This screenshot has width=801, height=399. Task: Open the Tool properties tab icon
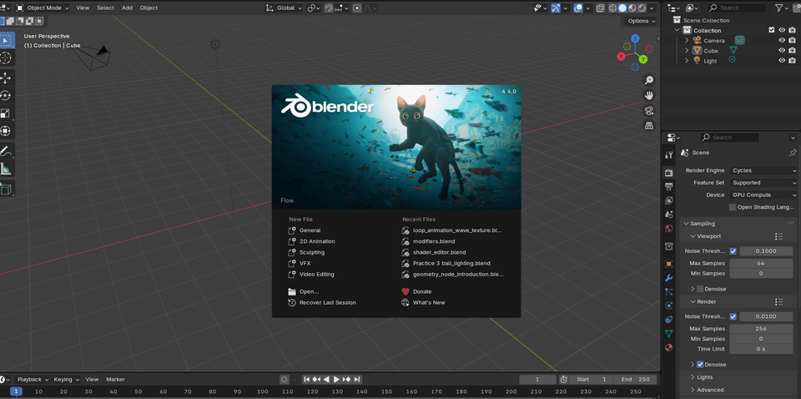click(668, 154)
